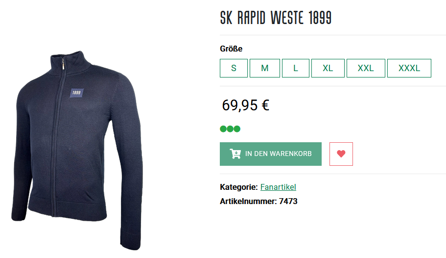This screenshot has width=446, height=258.
Task: Open the Fanartikel category link
Action: (x=278, y=187)
